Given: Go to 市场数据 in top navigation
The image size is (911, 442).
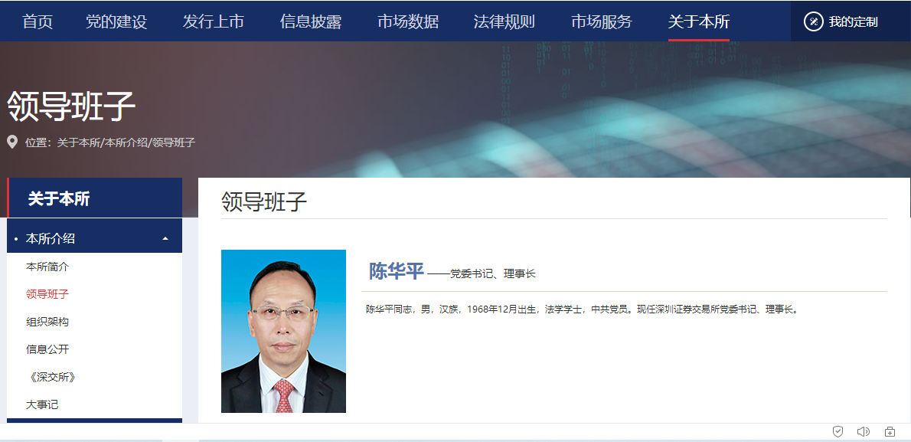Looking at the screenshot, I should [408, 22].
